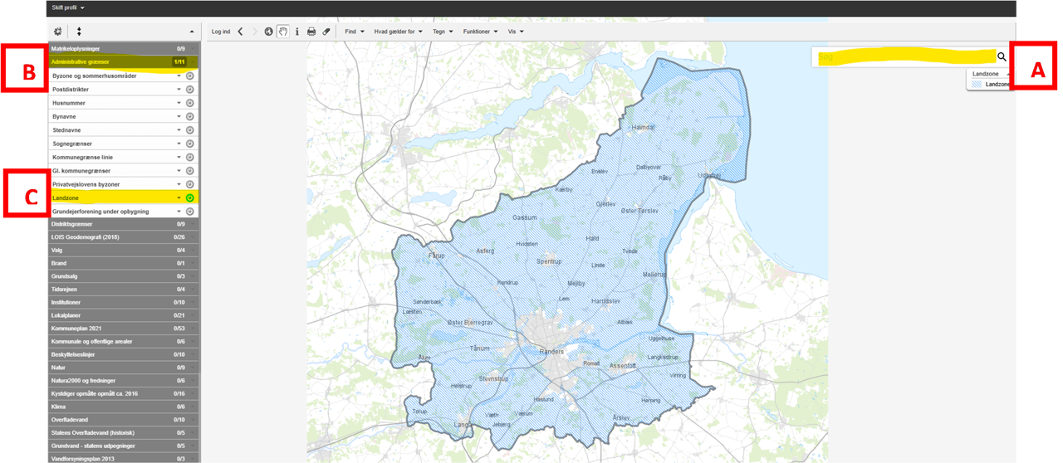Click the Landzone legend hatch swatch

pyautogui.click(x=977, y=85)
